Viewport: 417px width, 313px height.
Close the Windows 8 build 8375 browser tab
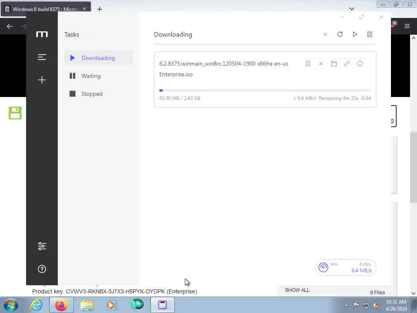pyautogui.click(x=84, y=9)
